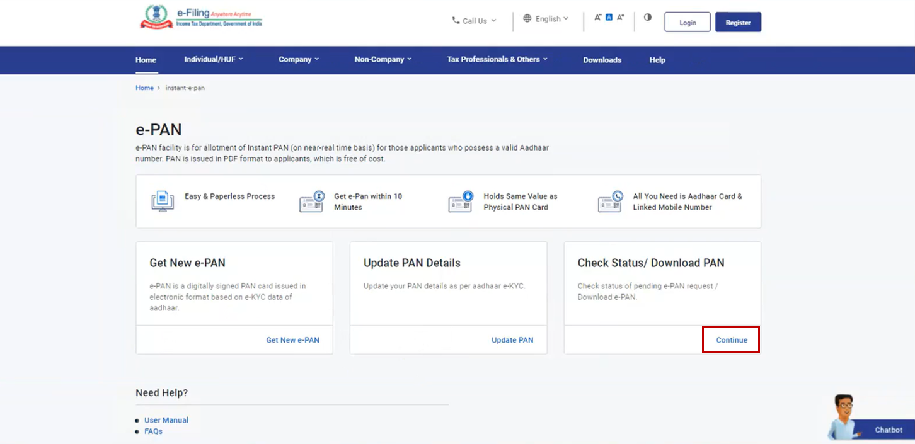Expand the Individual/HUF menu
The width and height of the screenshot is (915, 444).
point(213,59)
